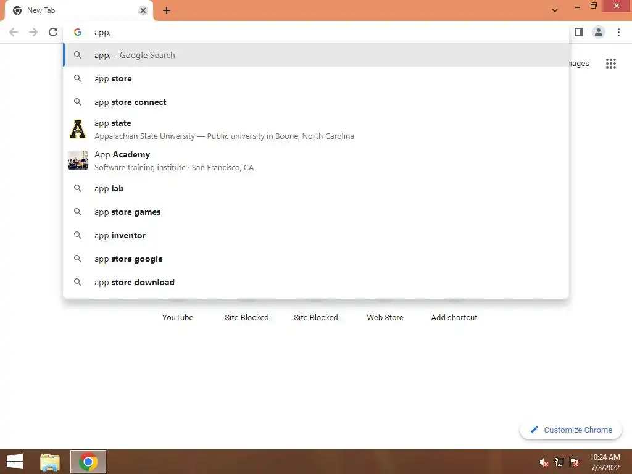Click the taskbar clock showing 10:24 AM

(x=605, y=462)
